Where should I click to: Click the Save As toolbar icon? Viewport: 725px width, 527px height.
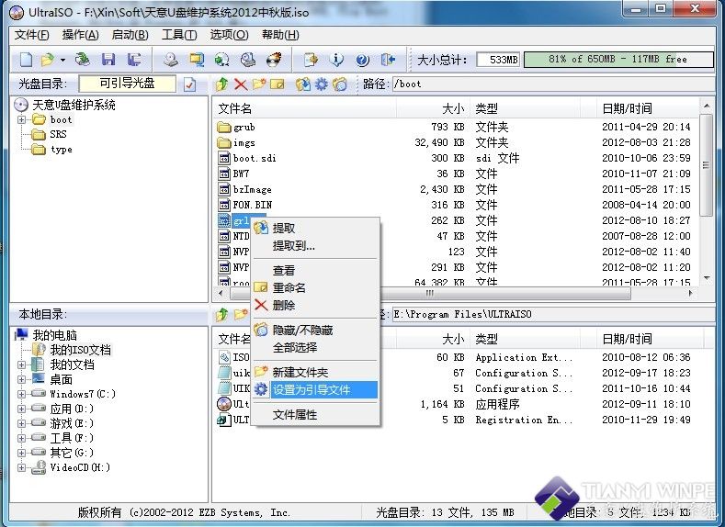(x=134, y=59)
